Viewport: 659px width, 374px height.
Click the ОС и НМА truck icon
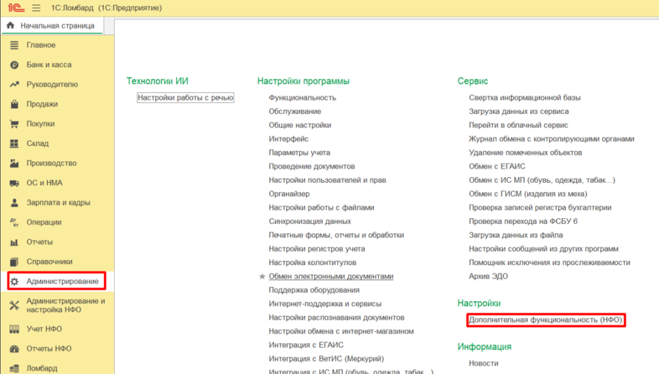pyautogui.click(x=14, y=183)
